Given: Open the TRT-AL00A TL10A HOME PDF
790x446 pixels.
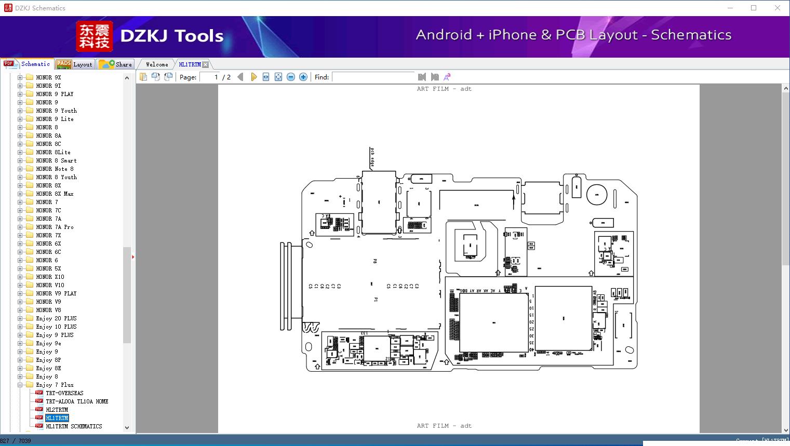Looking at the screenshot, I should click(77, 401).
